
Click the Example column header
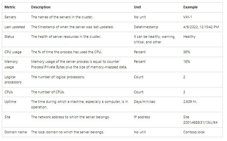pos(190,7)
